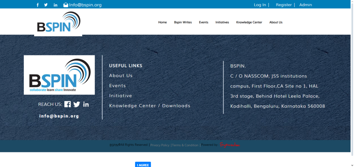Open the Bspin Writes menu item
Viewport: 354px width, 167px height.
[183, 22]
